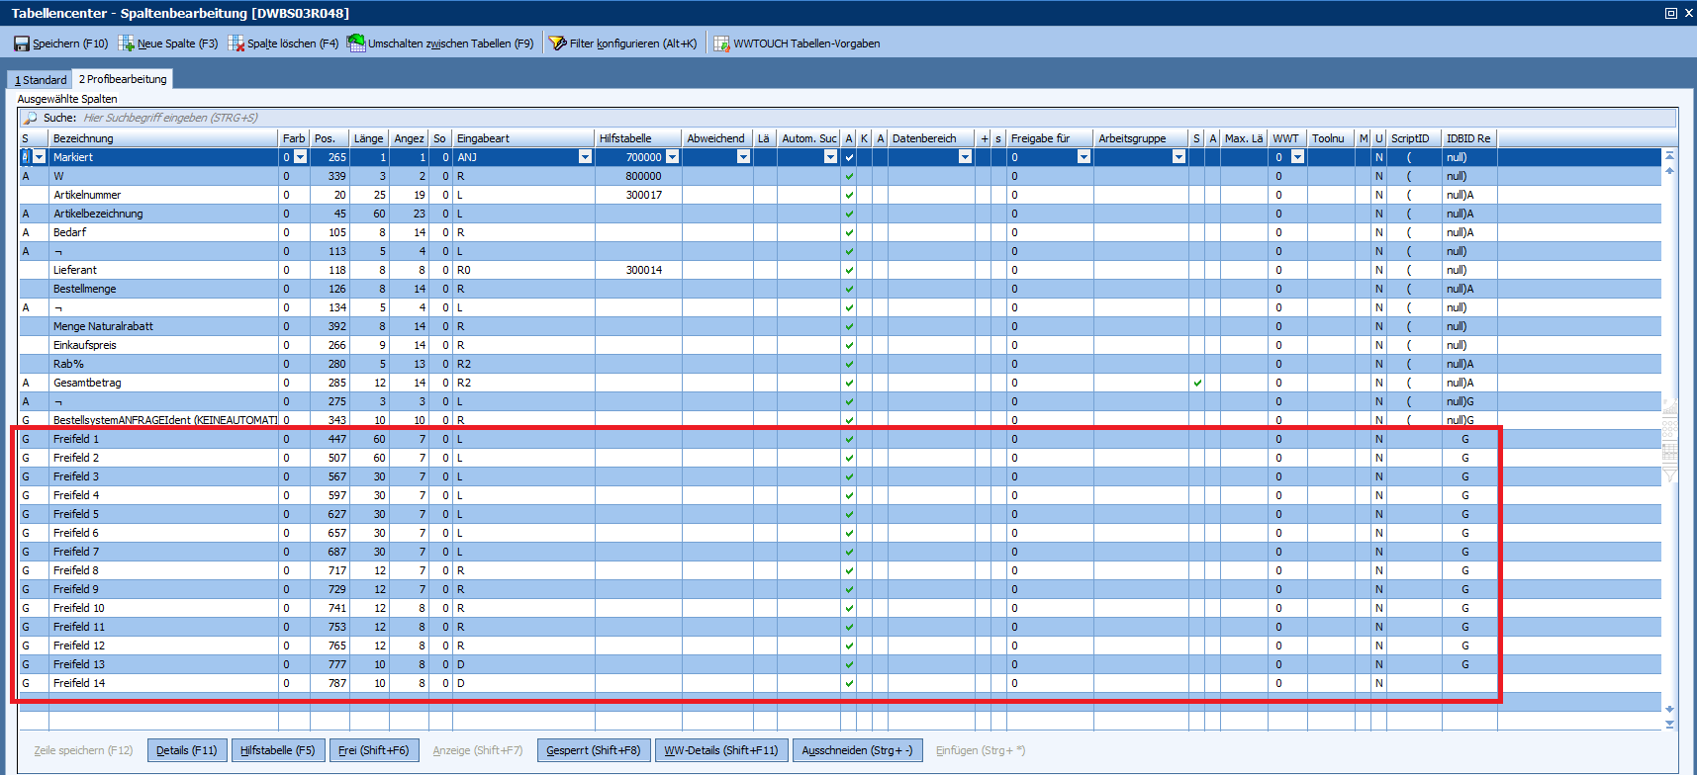Switch to the 1 Standard tab
1697x775 pixels.
(x=41, y=80)
